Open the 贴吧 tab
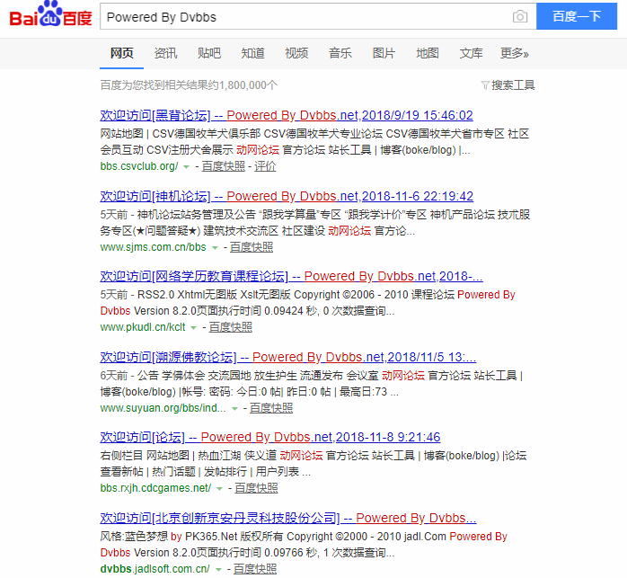 click(x=209, y=53)
